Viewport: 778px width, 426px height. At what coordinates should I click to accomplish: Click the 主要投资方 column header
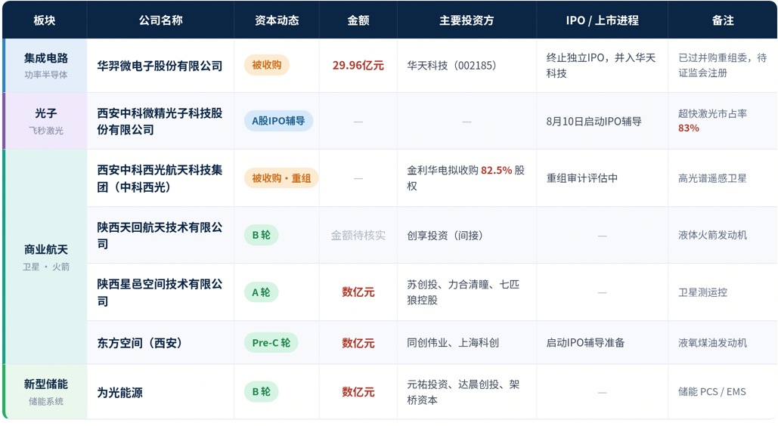point(466,20)
